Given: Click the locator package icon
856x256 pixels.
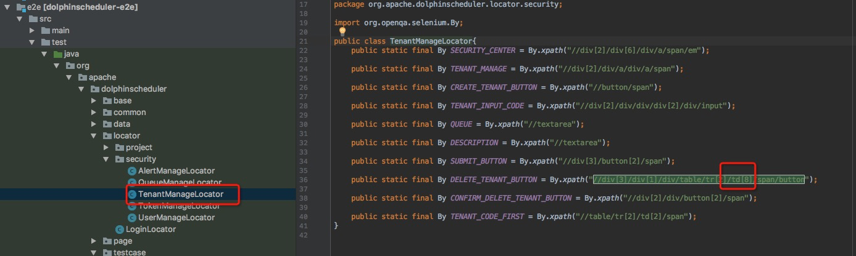Looking at the screenshot, I should (x=107, y=135).
